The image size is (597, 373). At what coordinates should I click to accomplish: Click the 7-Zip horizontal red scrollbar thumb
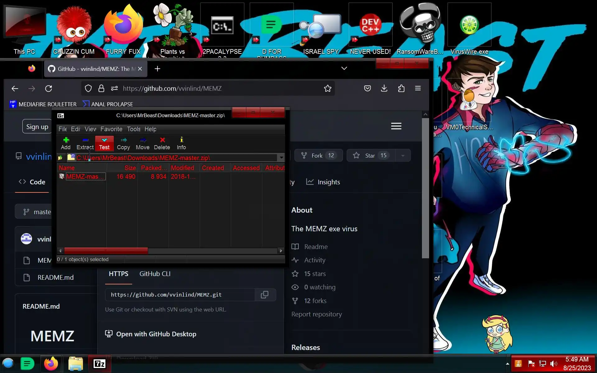click(106, 251)
